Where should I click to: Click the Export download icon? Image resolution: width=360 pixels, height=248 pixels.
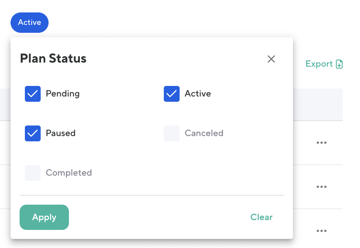[339, 64]
